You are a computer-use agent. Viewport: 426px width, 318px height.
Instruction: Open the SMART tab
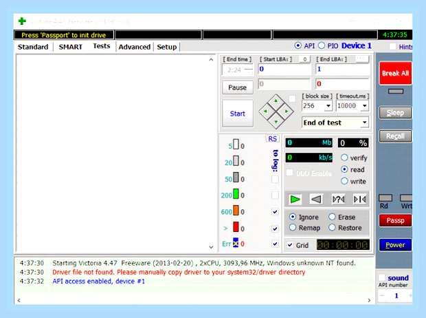(70, 47)
